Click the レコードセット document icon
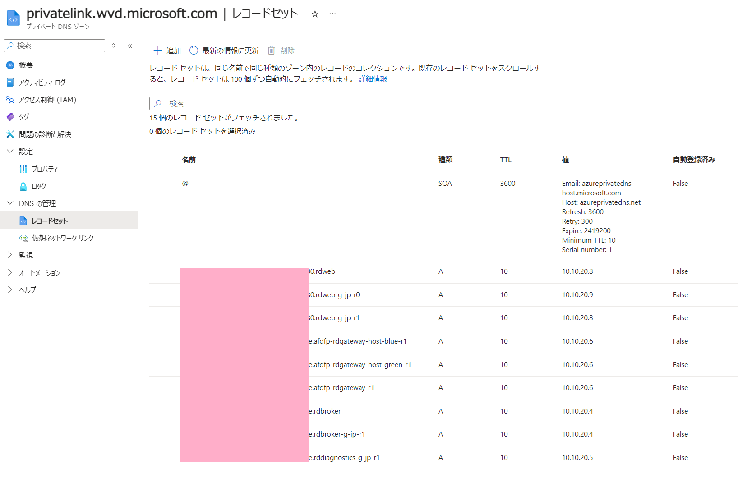 click(x=23, y=221)
